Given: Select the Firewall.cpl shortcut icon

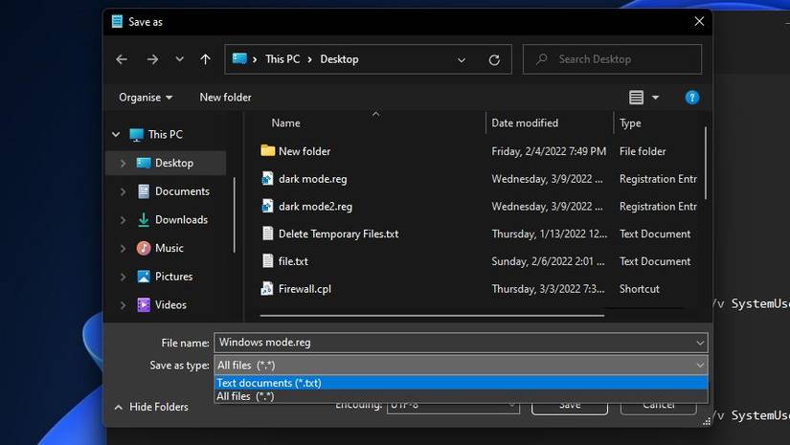Looking at the screenshot, I should click(x=267, y=288).
